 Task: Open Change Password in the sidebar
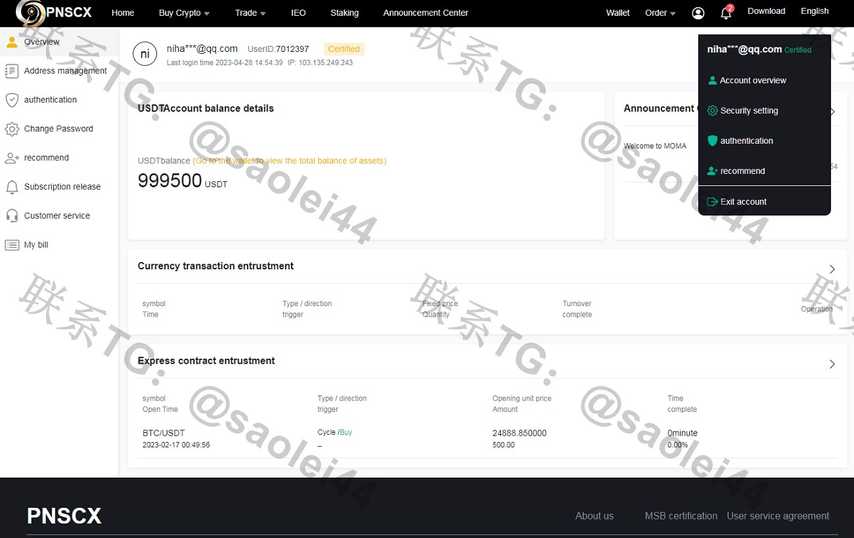[59, 129]
